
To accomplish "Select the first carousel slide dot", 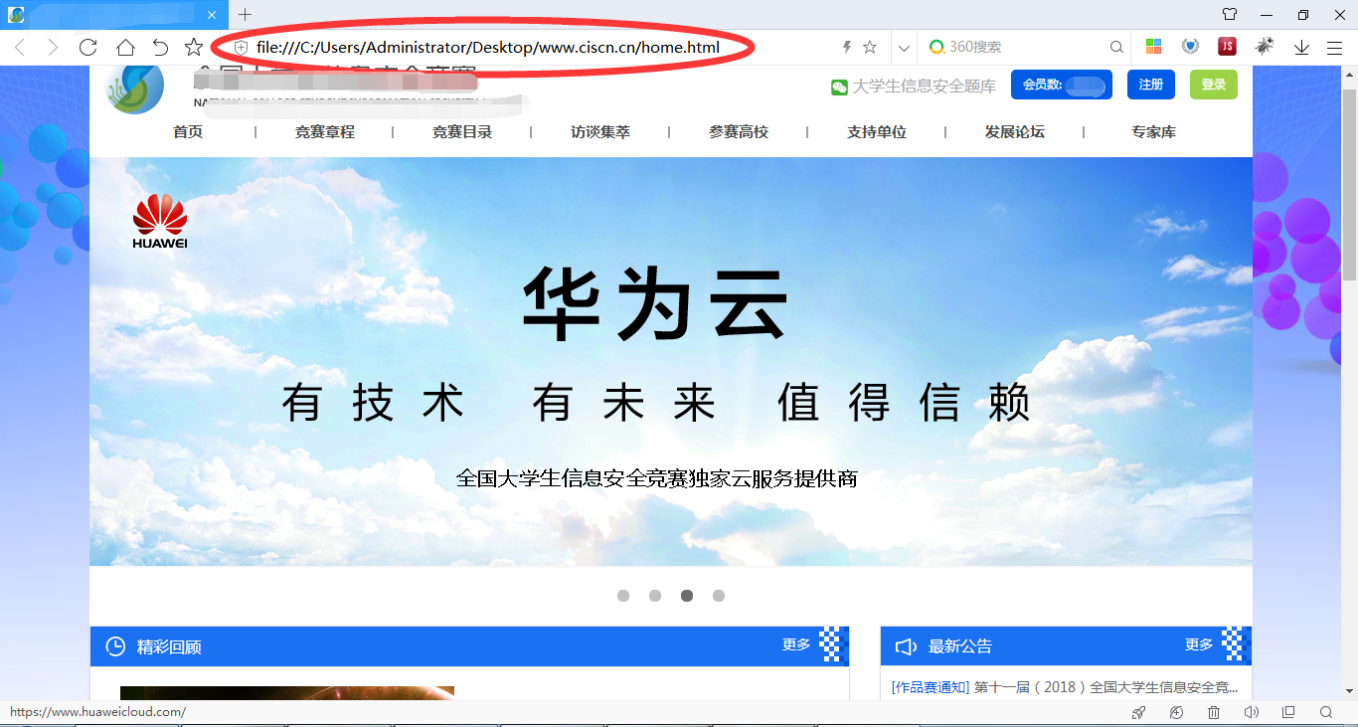I will tap(623, 596).
